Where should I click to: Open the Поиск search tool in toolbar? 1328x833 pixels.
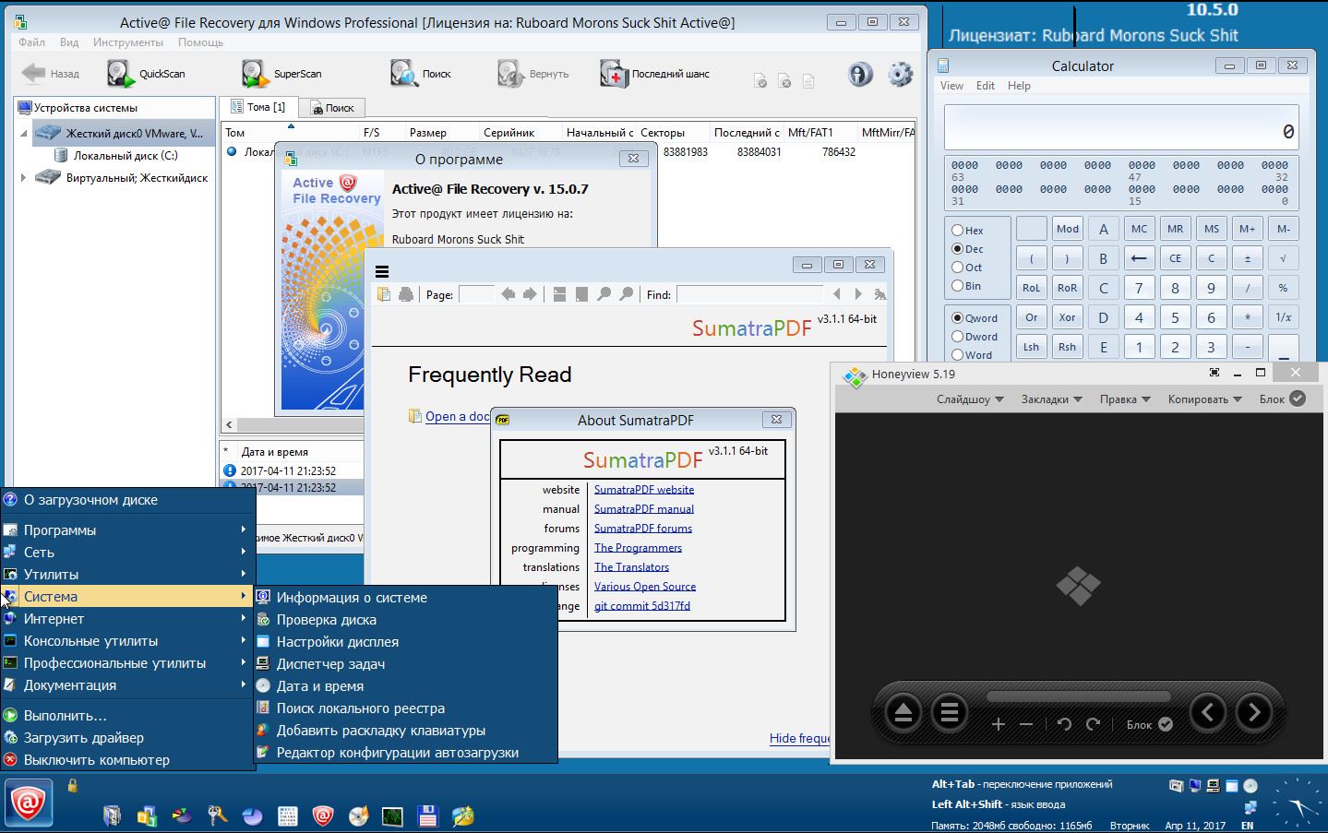(x=403, y=74)
